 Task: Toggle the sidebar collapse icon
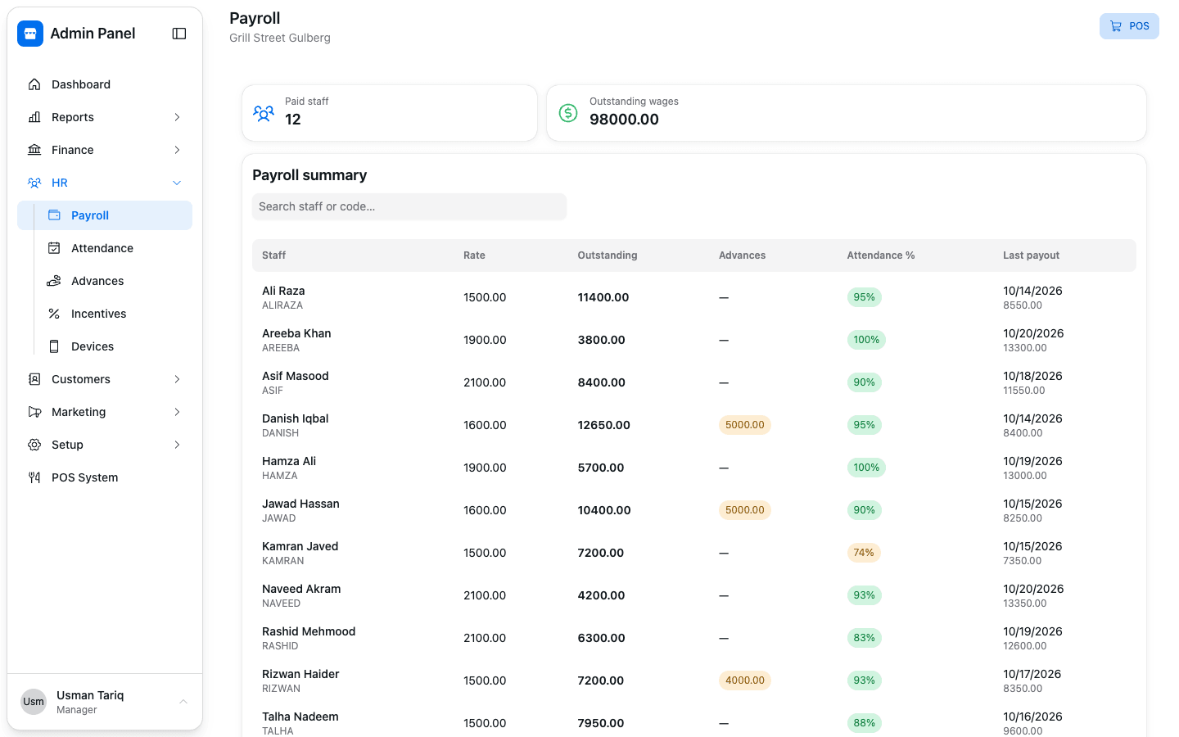tap(179, 34)
